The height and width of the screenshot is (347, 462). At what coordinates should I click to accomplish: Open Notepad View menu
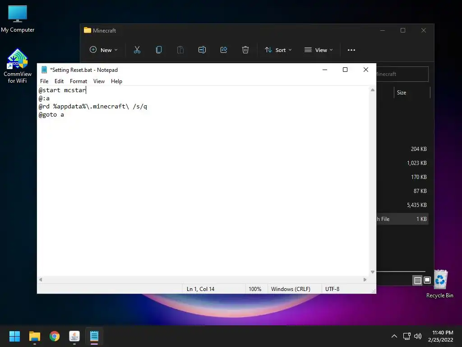[99, 81]
